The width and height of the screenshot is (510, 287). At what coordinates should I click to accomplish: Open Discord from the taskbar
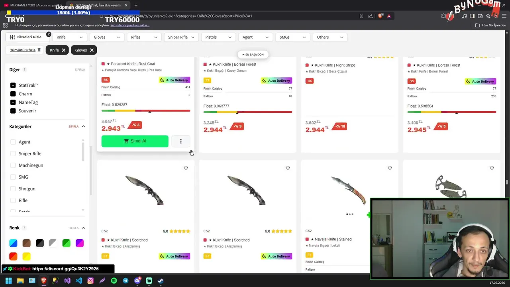click(x=137, y=281)
